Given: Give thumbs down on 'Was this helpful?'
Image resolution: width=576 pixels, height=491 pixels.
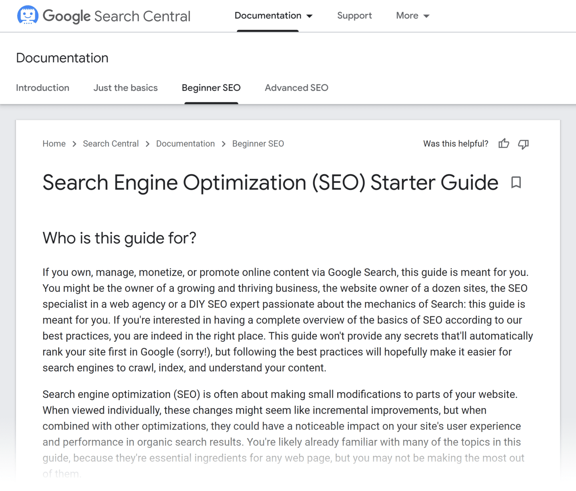Looking at the screenshot, I should (x=523, y=144).
